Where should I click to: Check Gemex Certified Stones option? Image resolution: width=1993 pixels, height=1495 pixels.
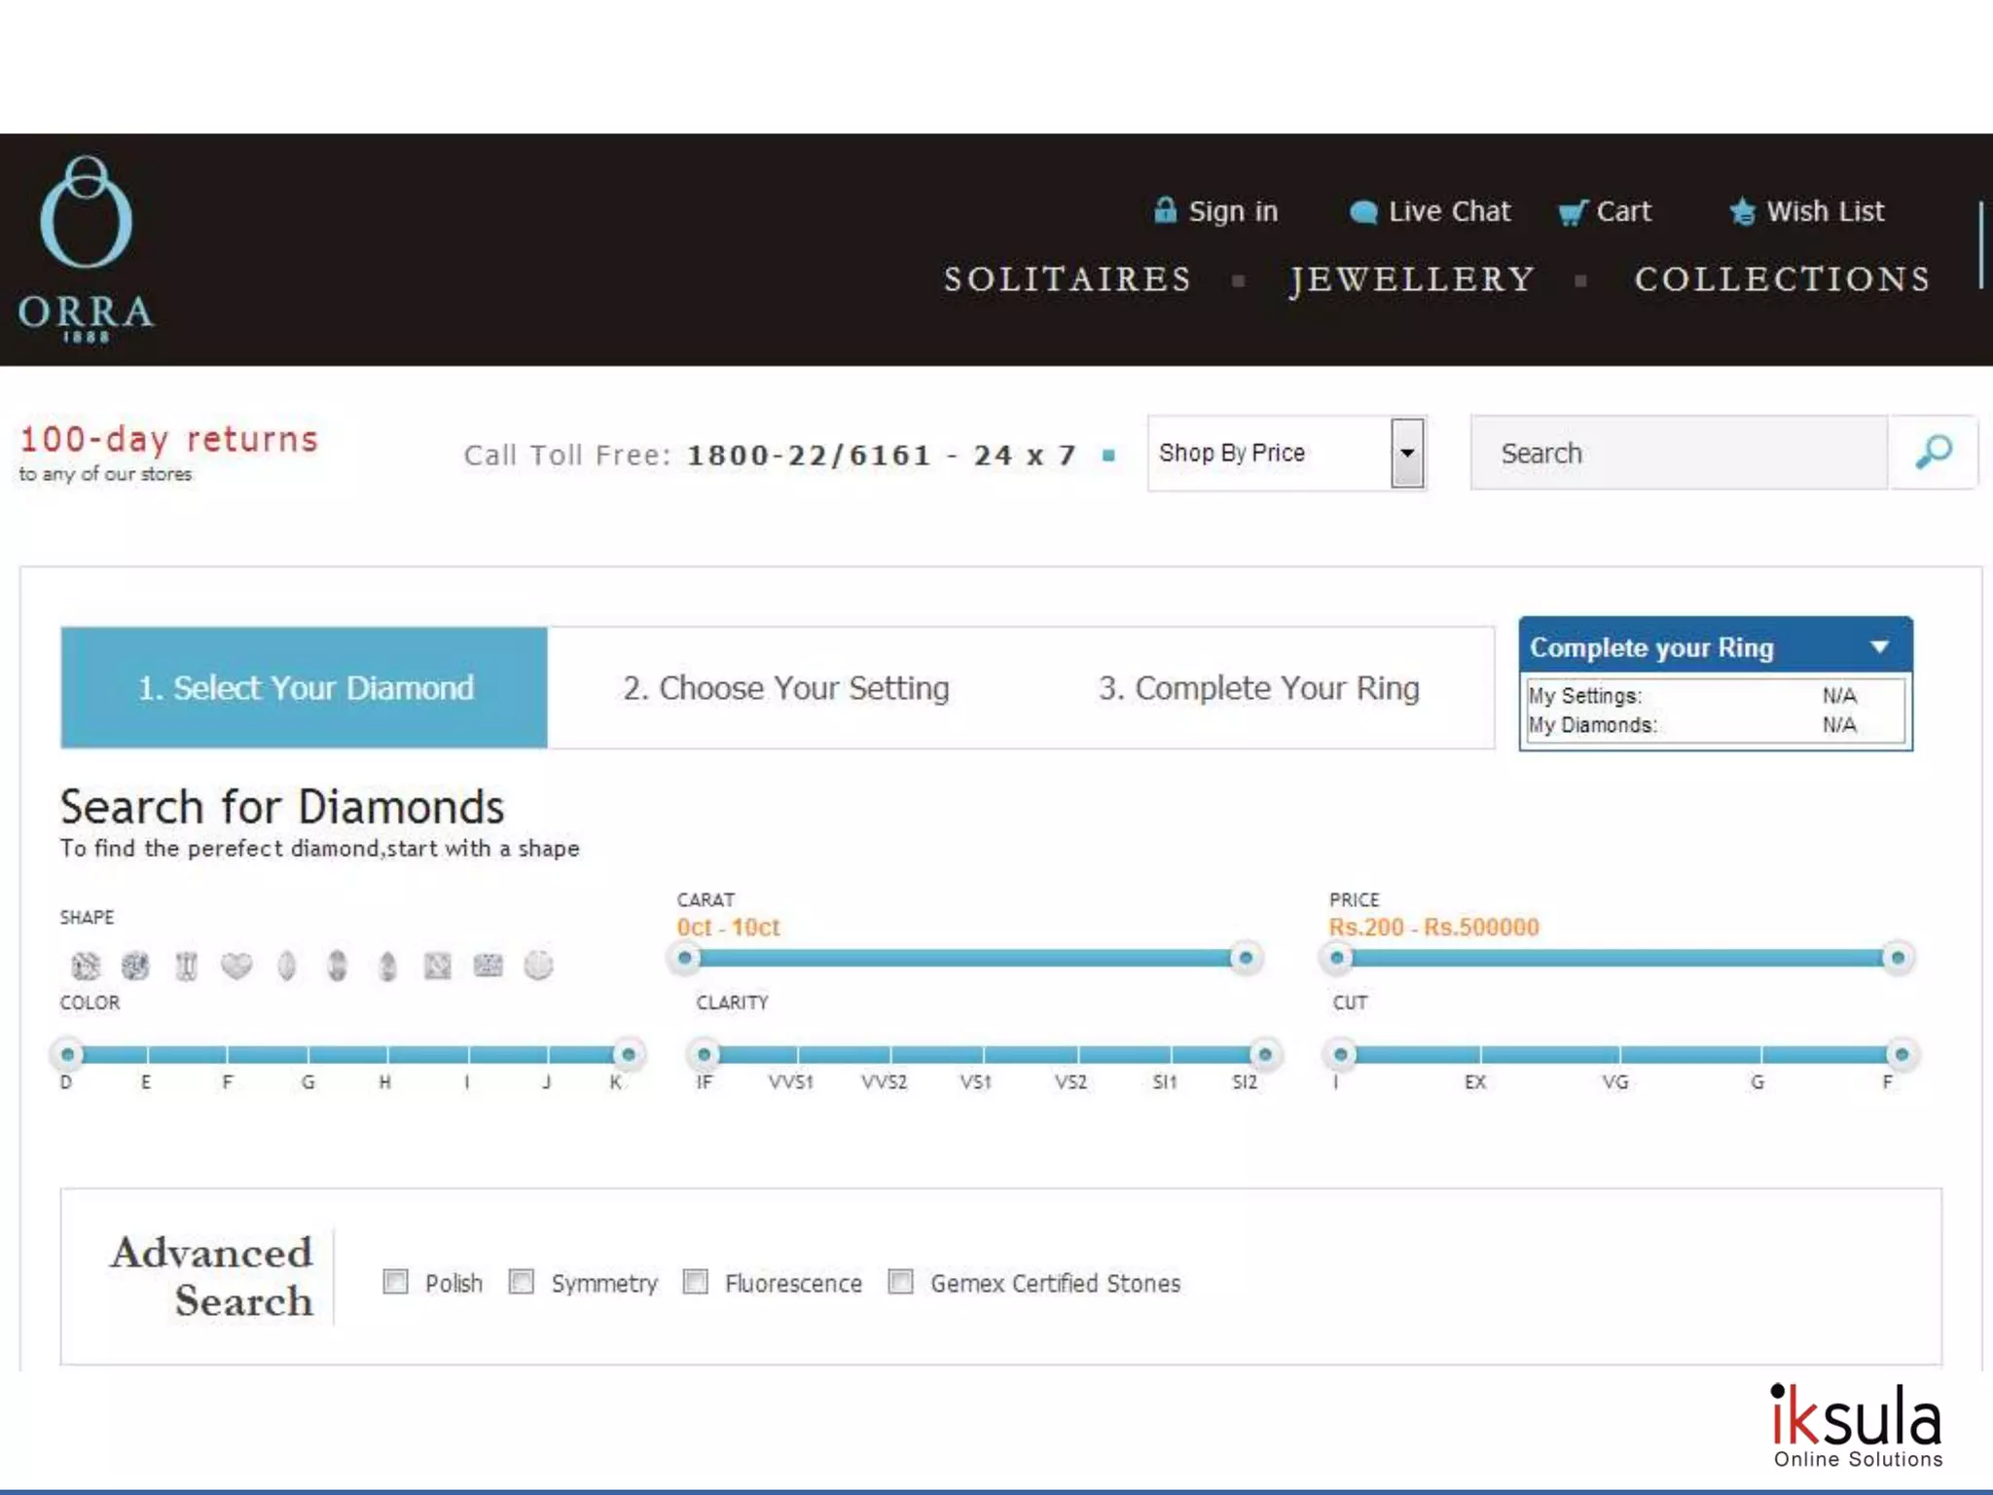tap(901, 1282)
